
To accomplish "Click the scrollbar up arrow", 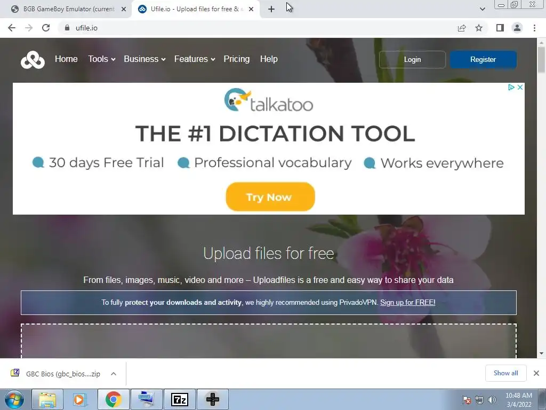I will coord(541,43).
